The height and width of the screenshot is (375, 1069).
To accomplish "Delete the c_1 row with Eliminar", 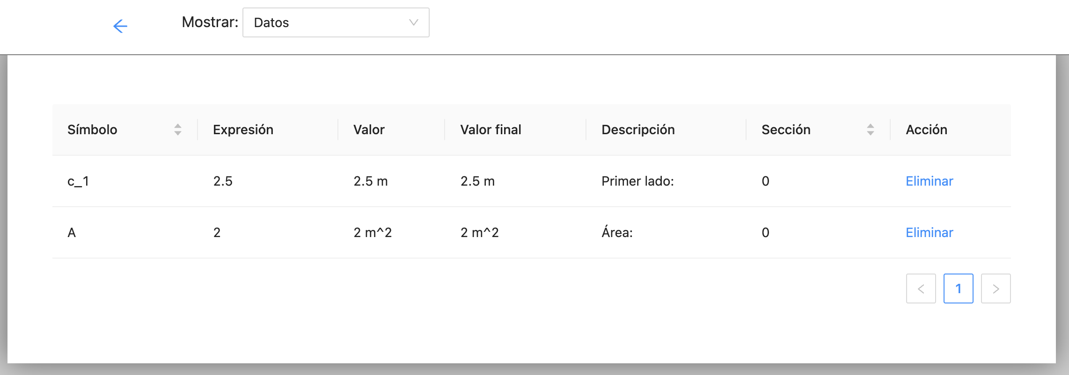I will [x=929, y=181].
